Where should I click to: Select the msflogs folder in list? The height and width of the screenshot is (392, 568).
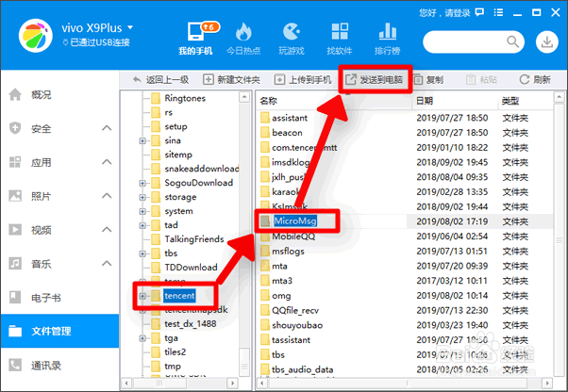(x=288, y=251)
